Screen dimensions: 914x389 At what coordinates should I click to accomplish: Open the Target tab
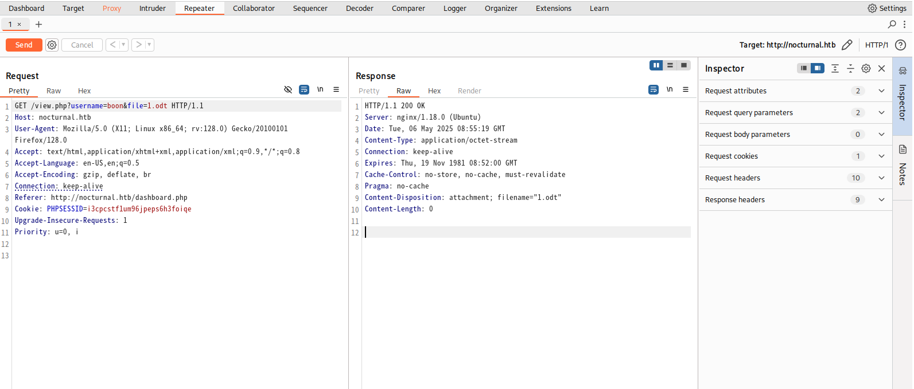pyautogui.click(x=73, y=8)
